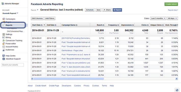Click the Developers footer link
This screenshot has height=92, width=181.
click(67, 86)
